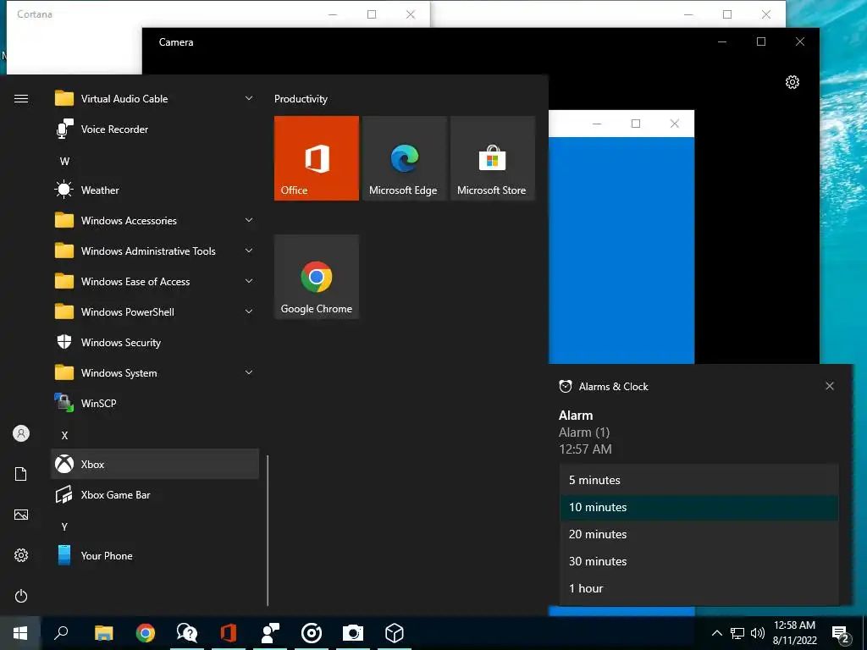The image size is (867, 650).
Task: Expand the Start menu hamburger navigation
Action: (x=21, y=99)
